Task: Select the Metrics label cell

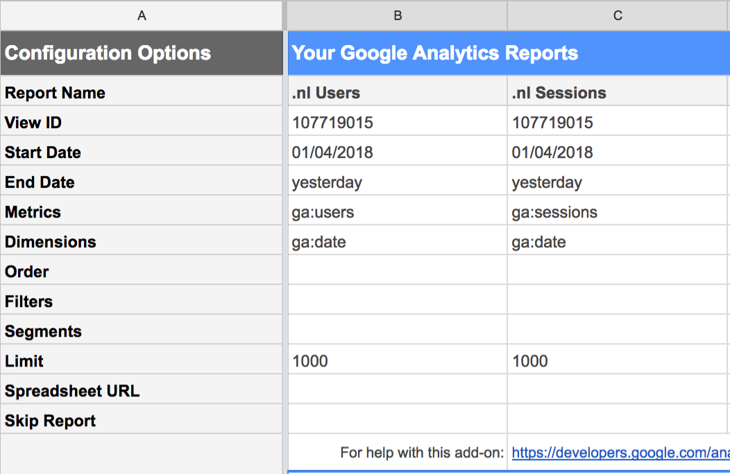Action: (x=142, y=211)
